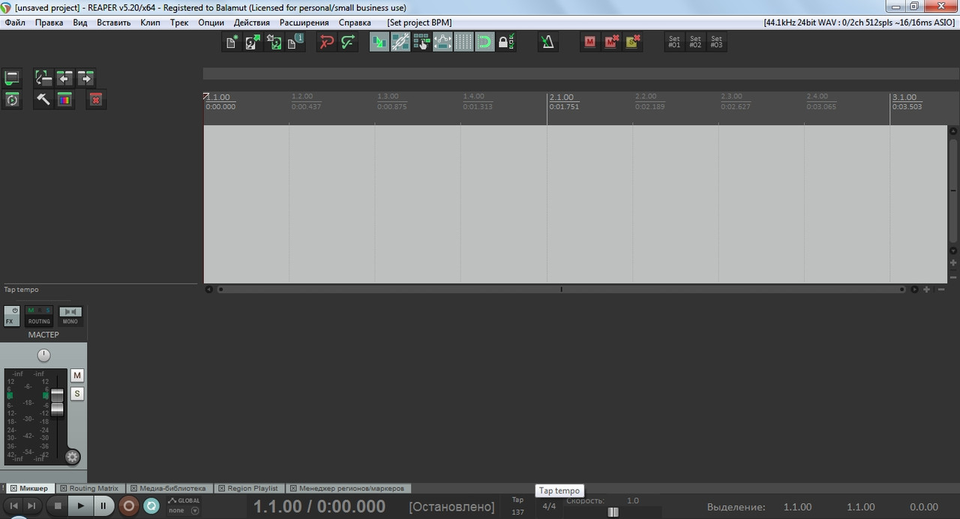Toggle the lock padlock button
Image resolution: width=960 pixels, height=519 pixels.
coord(506,42)
